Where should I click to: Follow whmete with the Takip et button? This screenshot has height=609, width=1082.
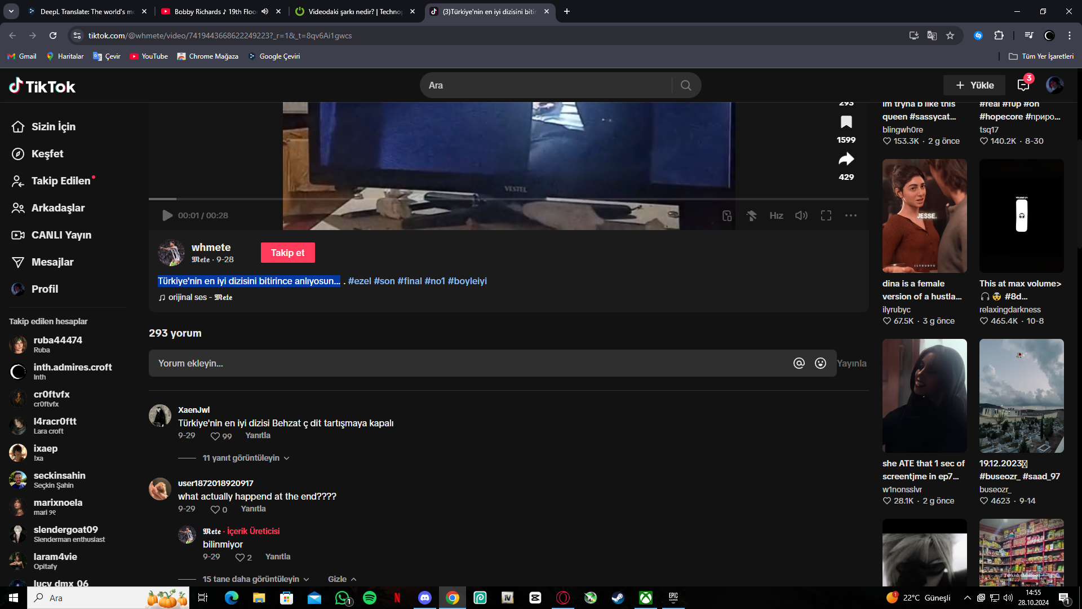coord(287,253)
